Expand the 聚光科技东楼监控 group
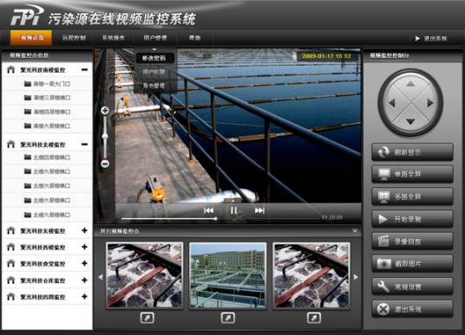The height and width of the screenshot is (335, 465). (x=84, y=230)
